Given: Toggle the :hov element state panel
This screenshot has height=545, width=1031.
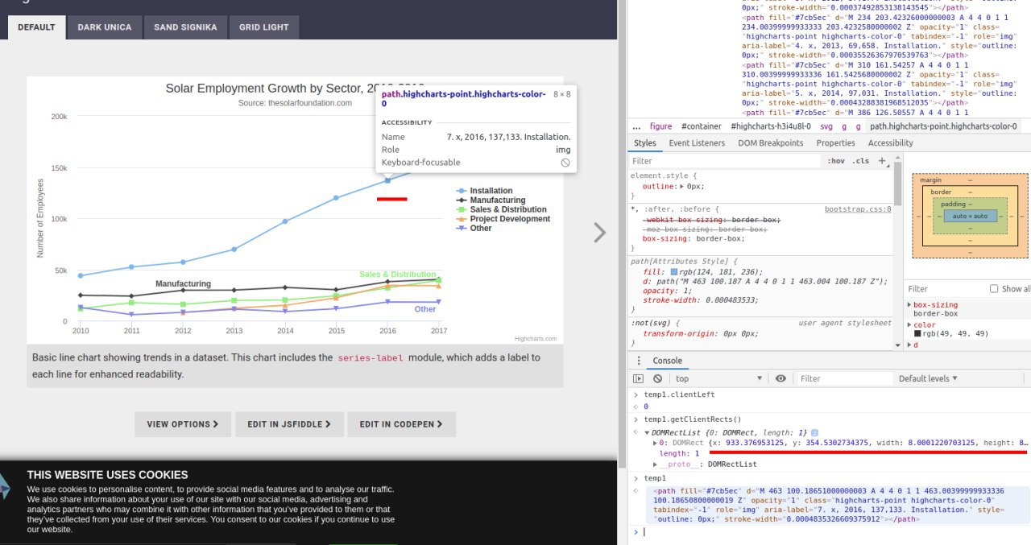Looking at the screenshot, I should point(835,161).
